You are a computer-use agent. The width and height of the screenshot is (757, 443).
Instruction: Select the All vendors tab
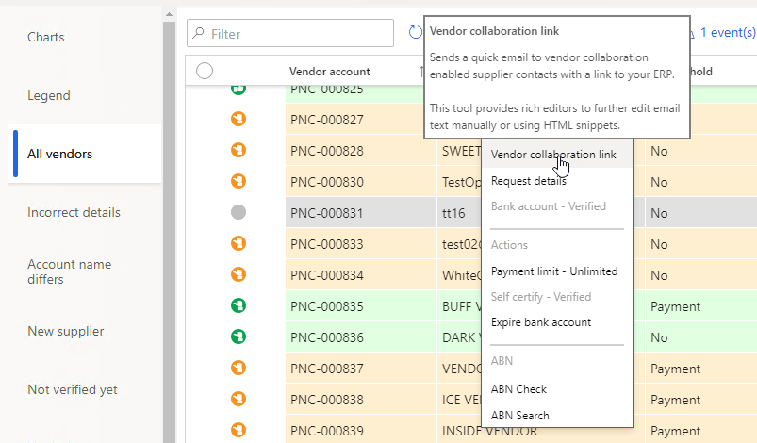(x=85, y=154)
